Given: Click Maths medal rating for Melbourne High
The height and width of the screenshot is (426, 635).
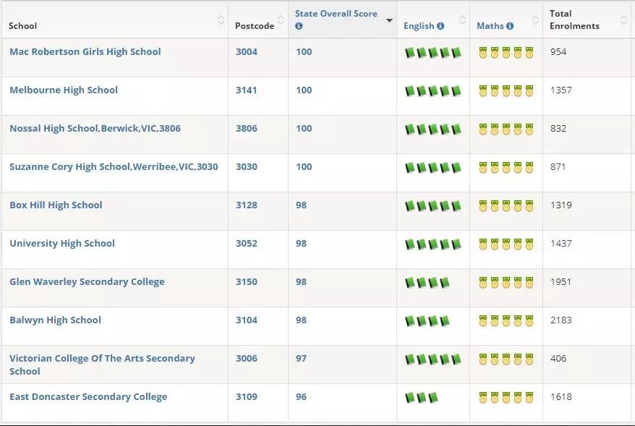Looking at the screenshot, I should pos(506,90).
